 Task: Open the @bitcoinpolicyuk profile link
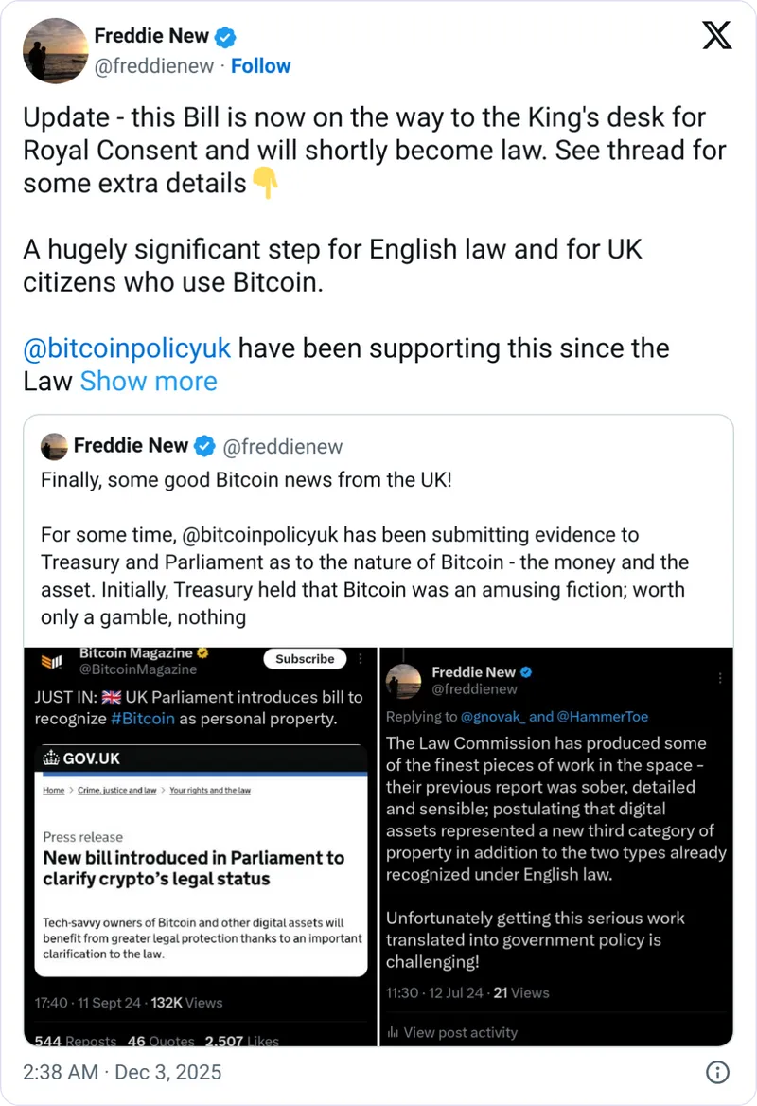(x=127, y=348)
